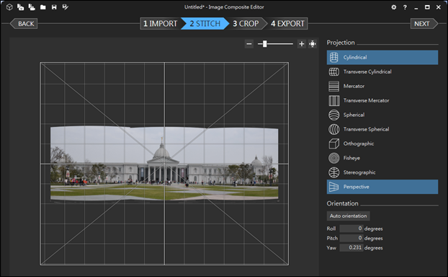Click the zoom out minus icon
Image resolution: width=448 pixels, height=277 pixels.
click(249, 44)
